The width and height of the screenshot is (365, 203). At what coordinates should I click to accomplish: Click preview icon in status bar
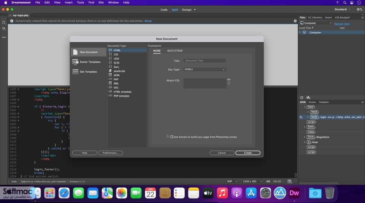(289, 181)
